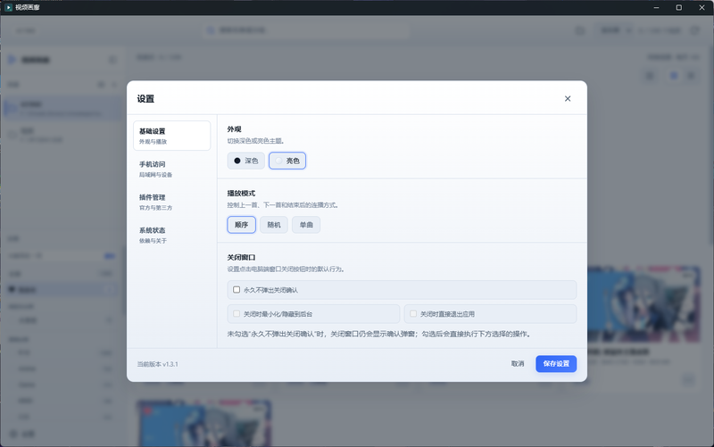The width and height of the screenshot is (714, 447).
Task: Close the settings dialog with the X
Action: pyautogui.click(x=568, y=99)
